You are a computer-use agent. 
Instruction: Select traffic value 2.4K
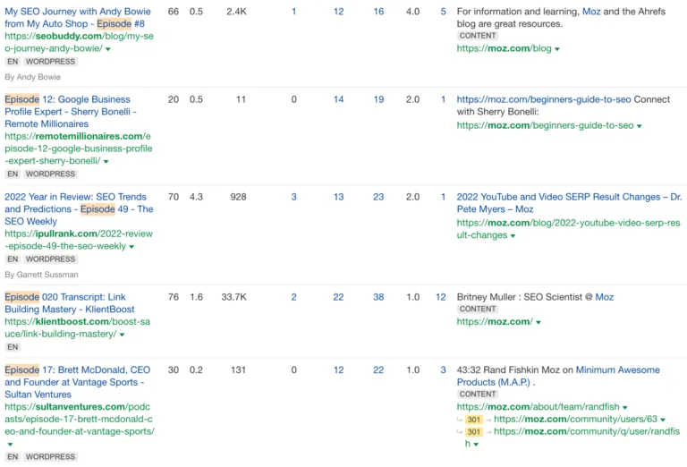click(236, 12)
